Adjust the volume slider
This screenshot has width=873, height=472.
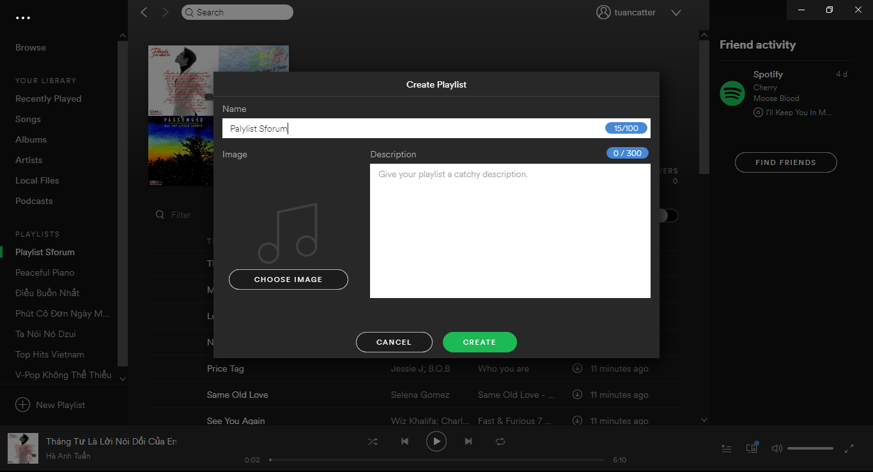click(810, 449)
